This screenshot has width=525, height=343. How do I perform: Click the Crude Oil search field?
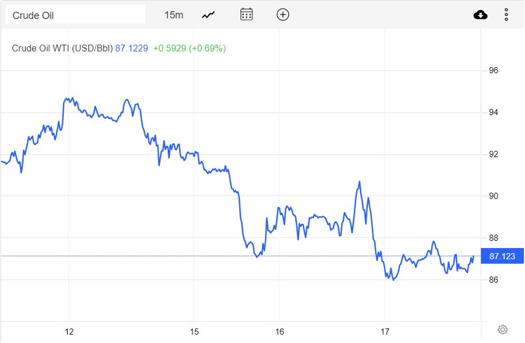75,15
